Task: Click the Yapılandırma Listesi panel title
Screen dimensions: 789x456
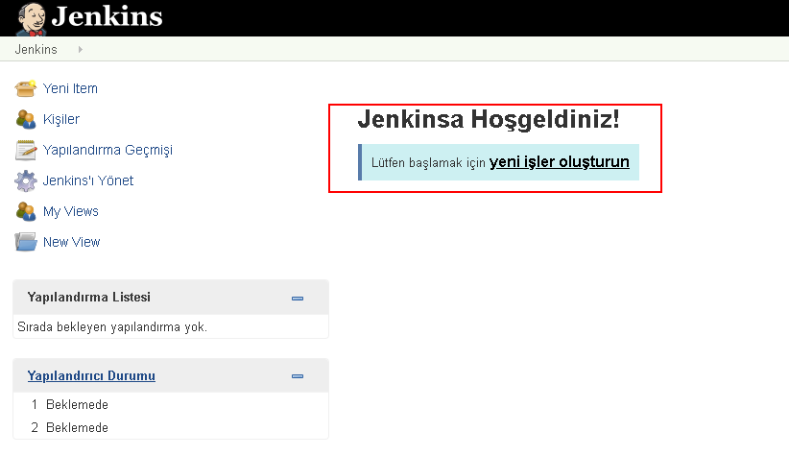Action: pos(89,297)
